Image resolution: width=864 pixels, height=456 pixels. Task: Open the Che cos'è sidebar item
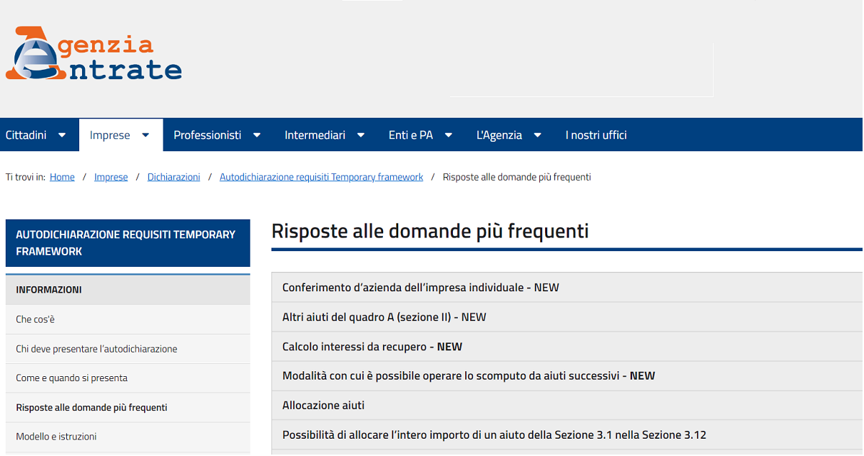pos(128,319)
